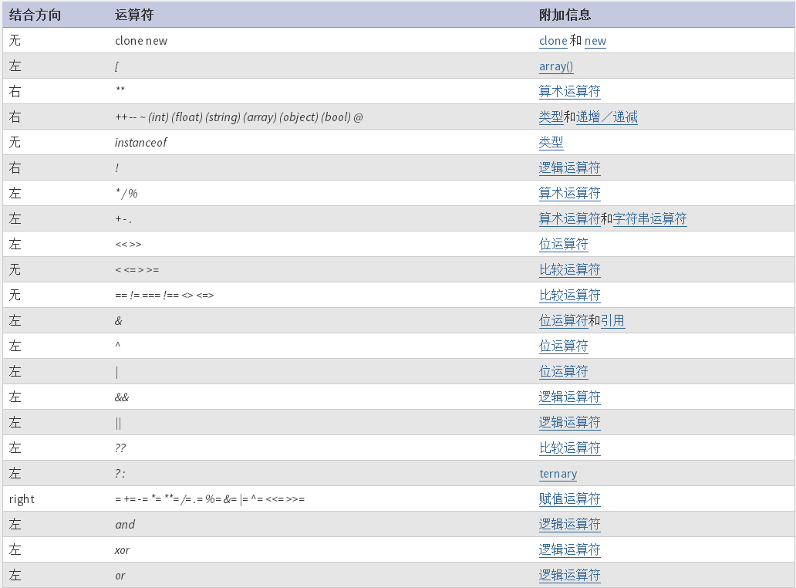
Task: Click the 'or' operator cell
Action: tap(120, 576)
